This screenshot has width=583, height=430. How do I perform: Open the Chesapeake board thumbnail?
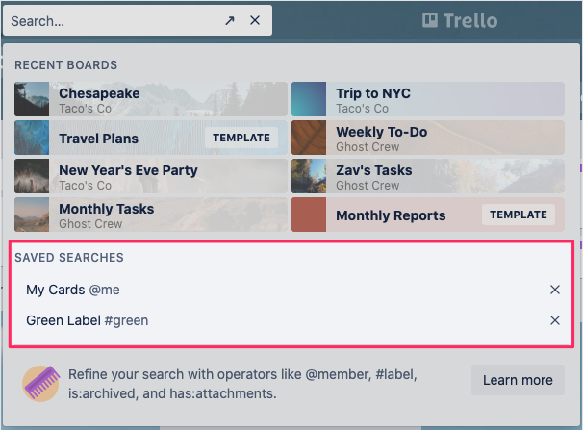[32, 99]
